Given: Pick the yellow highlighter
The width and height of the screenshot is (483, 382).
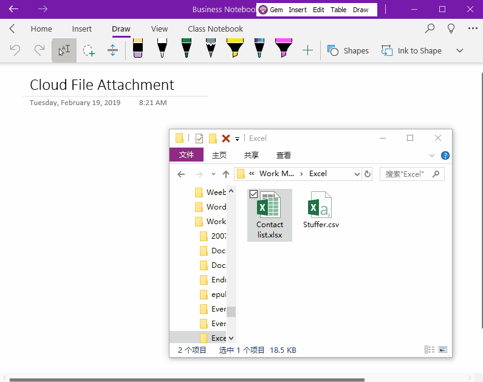Looking at the screenshot, I should [235, 48].
